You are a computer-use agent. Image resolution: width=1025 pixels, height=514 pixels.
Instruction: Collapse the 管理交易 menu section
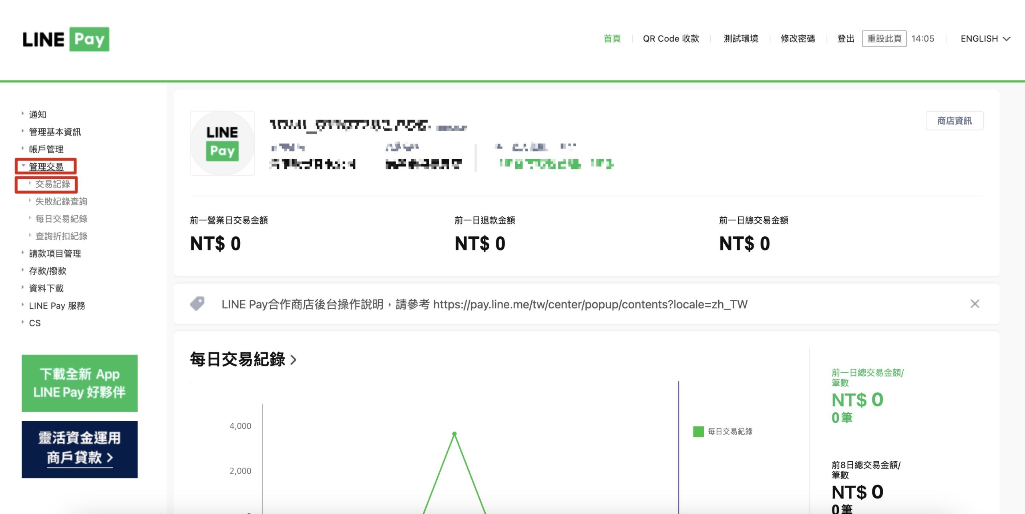46,166
